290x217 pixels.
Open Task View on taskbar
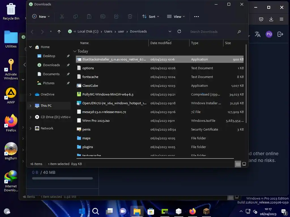(109, 211)
